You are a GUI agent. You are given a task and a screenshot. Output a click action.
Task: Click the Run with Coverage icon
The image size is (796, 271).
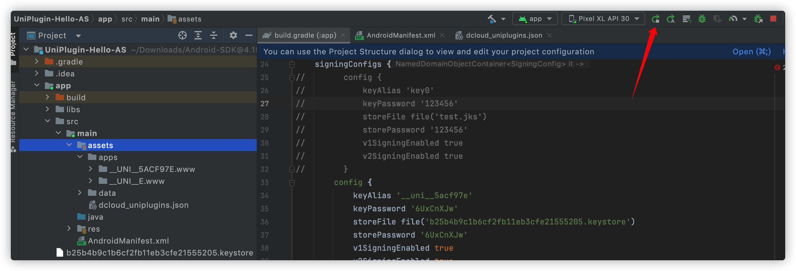tap(718, 19)
